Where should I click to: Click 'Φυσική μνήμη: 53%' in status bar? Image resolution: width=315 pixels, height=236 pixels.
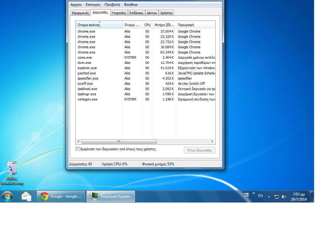158,164
